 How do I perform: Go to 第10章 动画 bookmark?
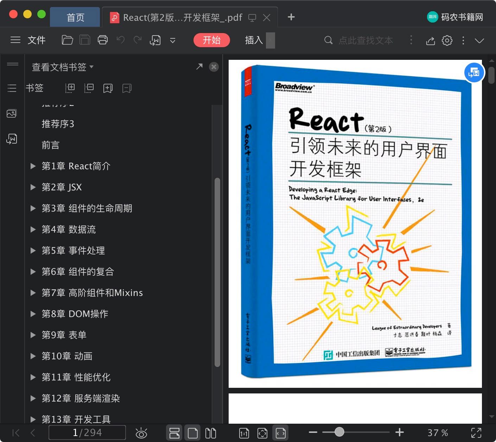point(67,356)
